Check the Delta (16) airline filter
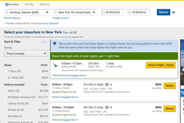 point(6,91)
